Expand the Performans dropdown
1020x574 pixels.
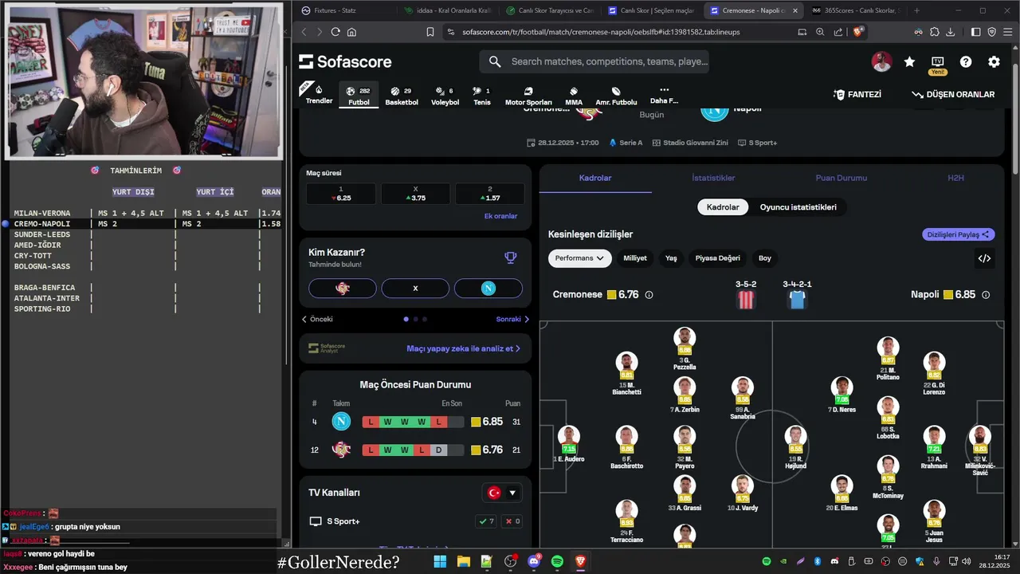pyautogui.click(x=580, y=258)
